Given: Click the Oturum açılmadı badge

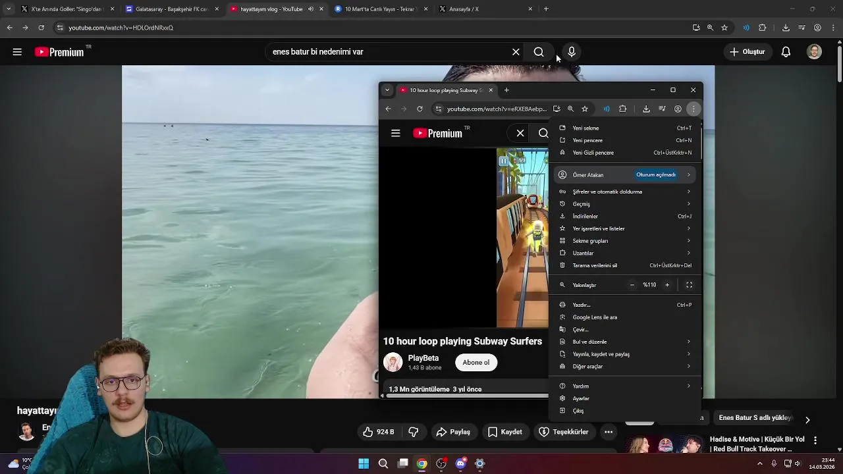Looking at the screenshot, I should click(656, 175).
